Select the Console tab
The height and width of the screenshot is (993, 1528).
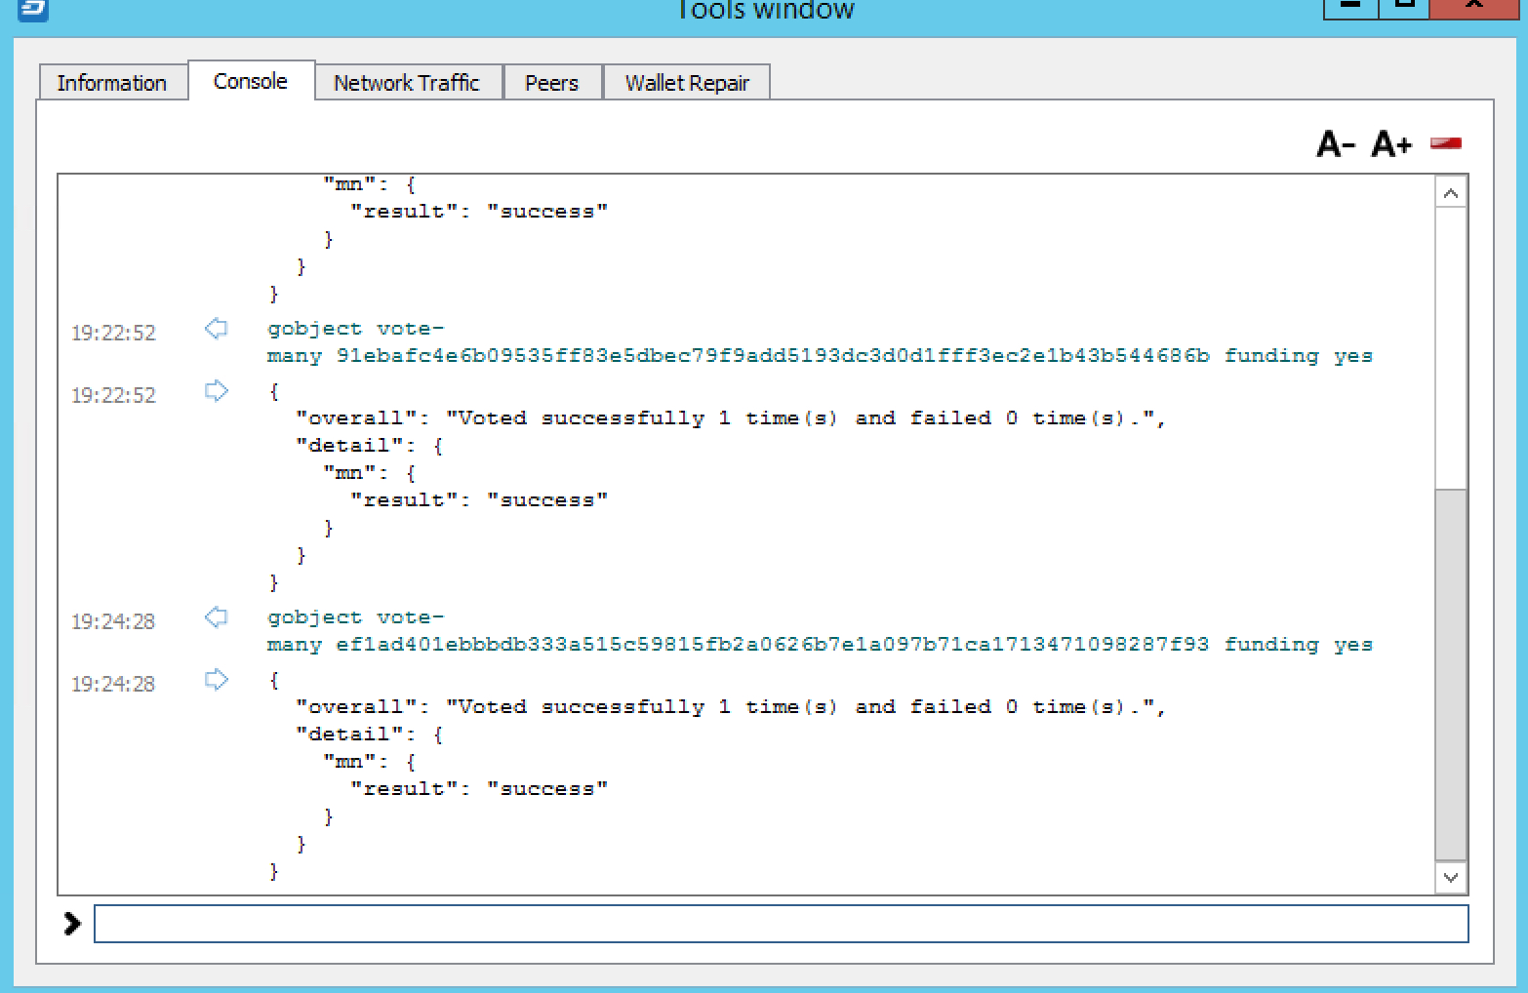tap(251, 81)
